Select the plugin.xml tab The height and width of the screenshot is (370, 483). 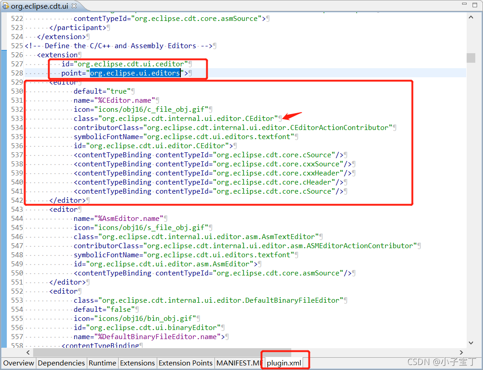click(x=284, y=363)
